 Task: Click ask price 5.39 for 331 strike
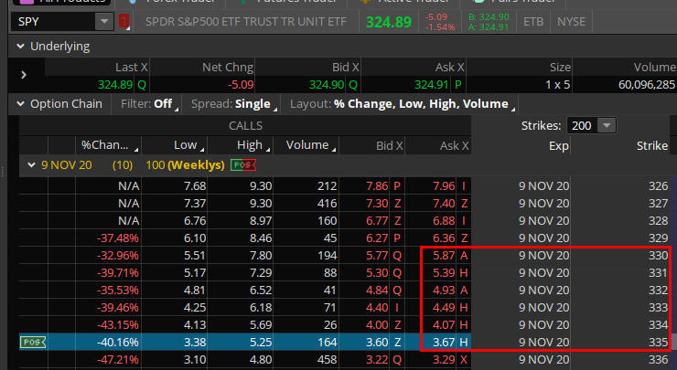444,272
